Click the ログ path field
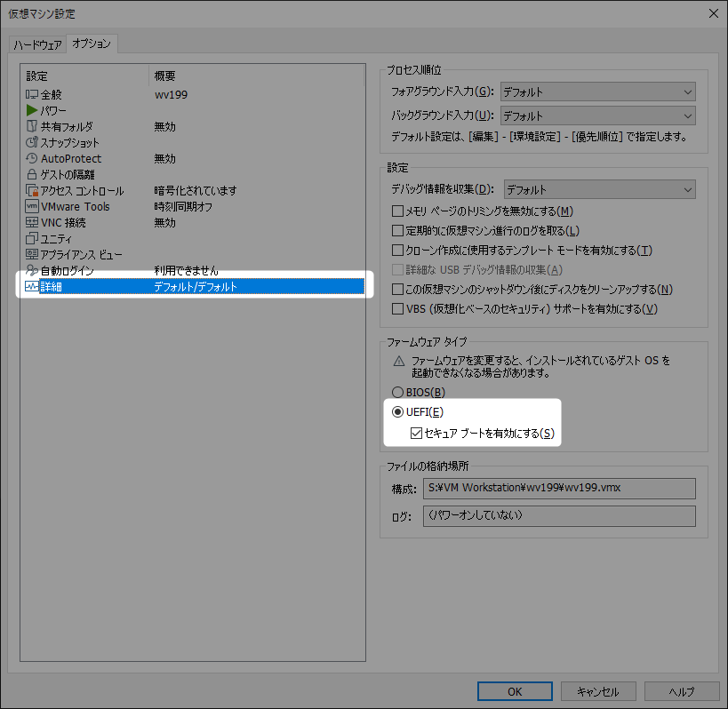This screenshot has width=728, height=709. click(x=559, y=516)
